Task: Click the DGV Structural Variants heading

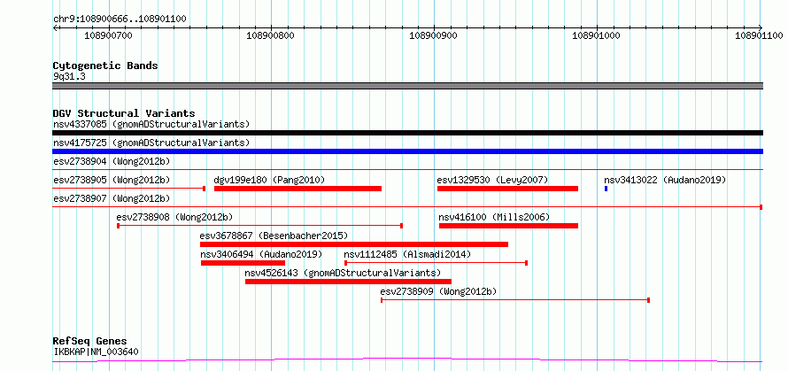Action: (x=124, y=113)
